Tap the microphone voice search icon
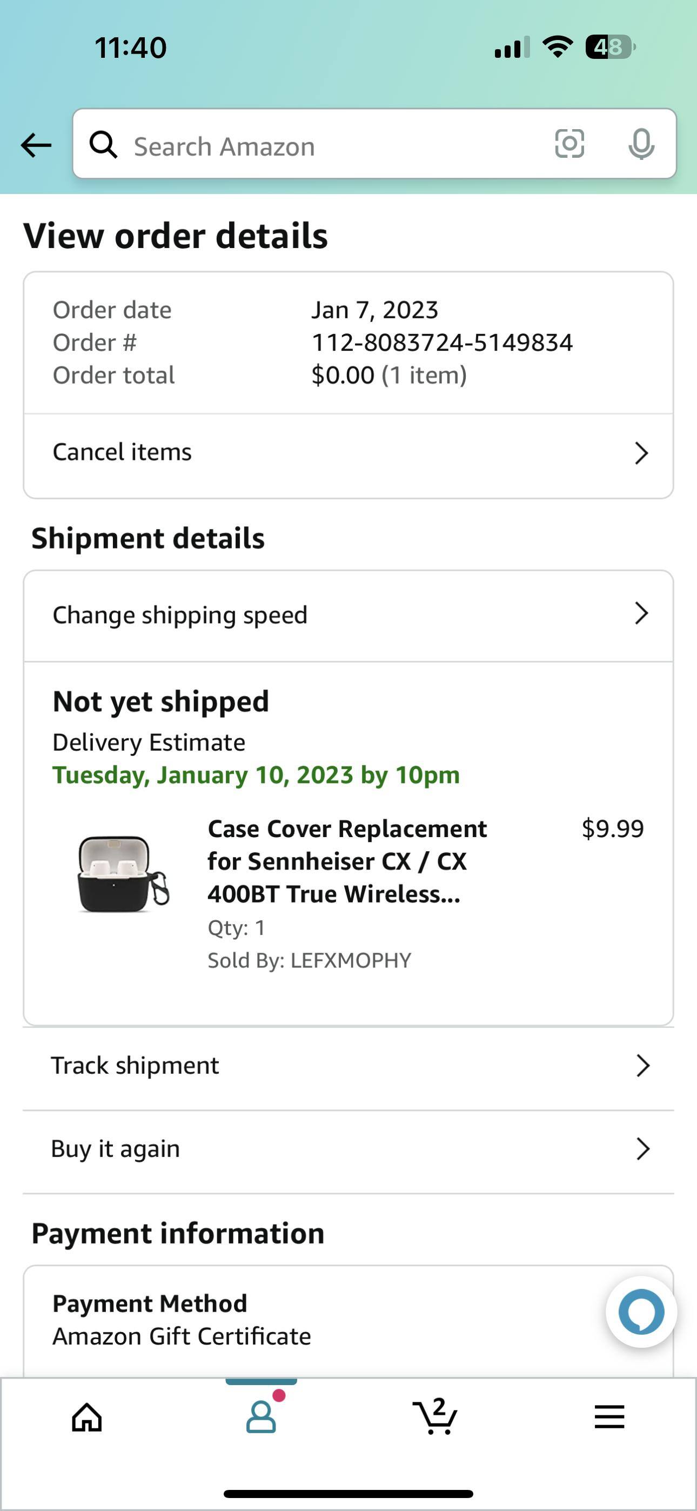Image resolution: width=697 pixels, height=1511 pixels. [641, 144]
